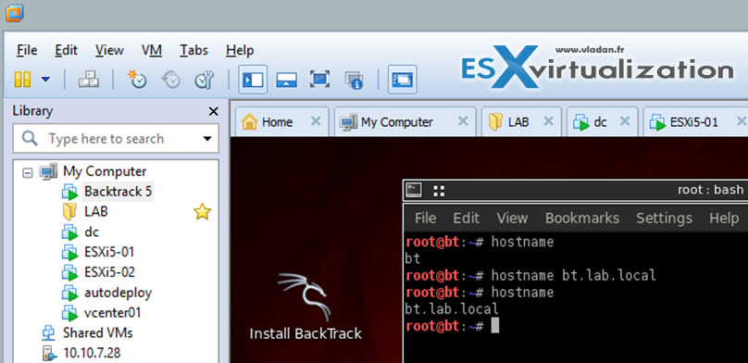The width and height of the screenshot is (748, 363).
Task: Open the VM menu
Action: point(152,50)
